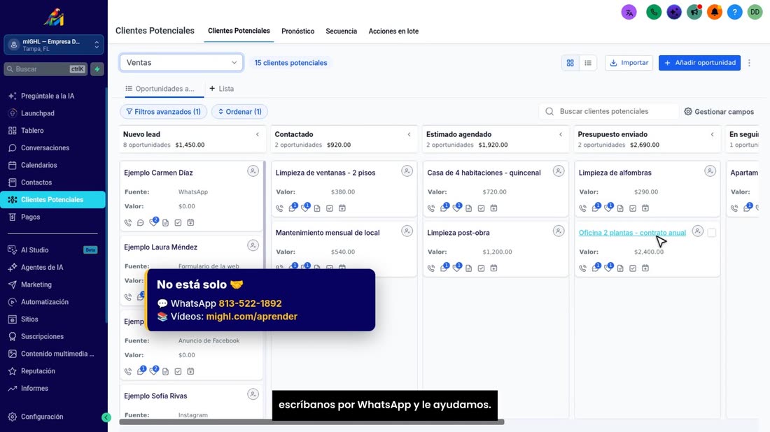
Task: Open the megaphone announcements icon
Action: point(694,13)
